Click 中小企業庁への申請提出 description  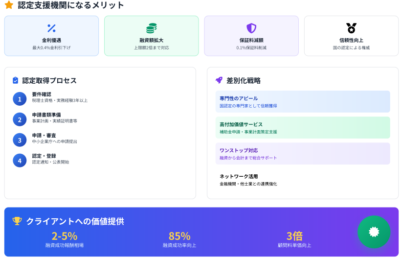click(55, 141)
